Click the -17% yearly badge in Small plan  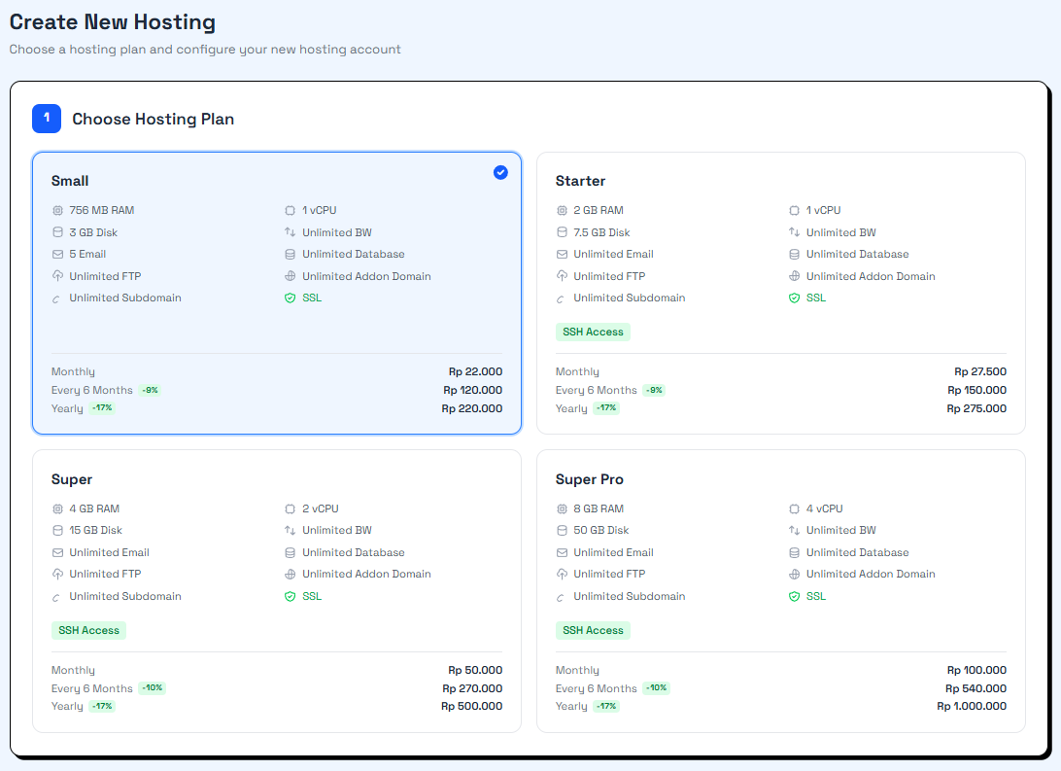coord(102,408)
